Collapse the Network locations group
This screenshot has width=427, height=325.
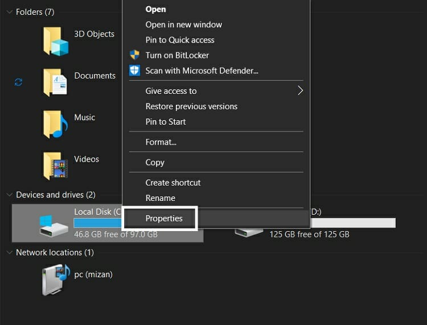tap(9, 252)
